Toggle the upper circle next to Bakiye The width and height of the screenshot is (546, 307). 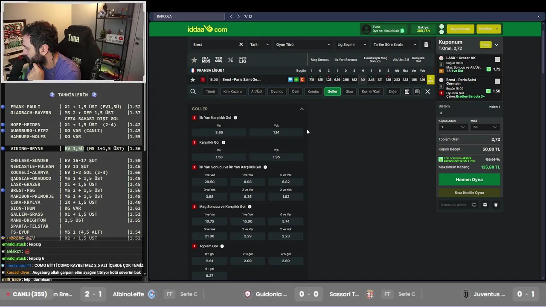tap(441, 26)
